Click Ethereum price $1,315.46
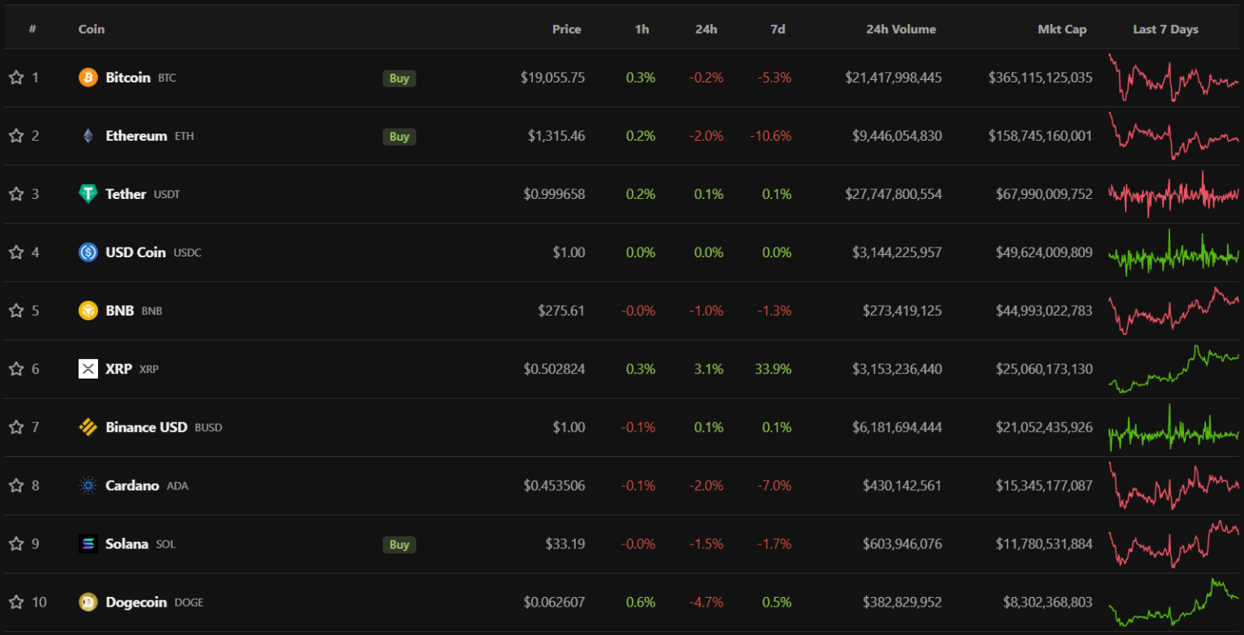Screen dimensions: 1244x635 (556, 136)
